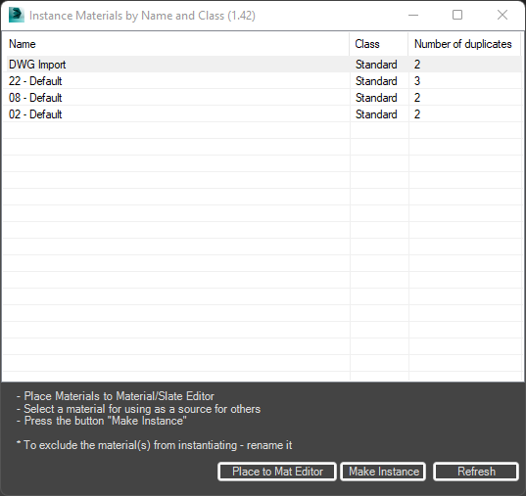Select the 08 - Default material row
526x496 pixels.
click(263, 98)
